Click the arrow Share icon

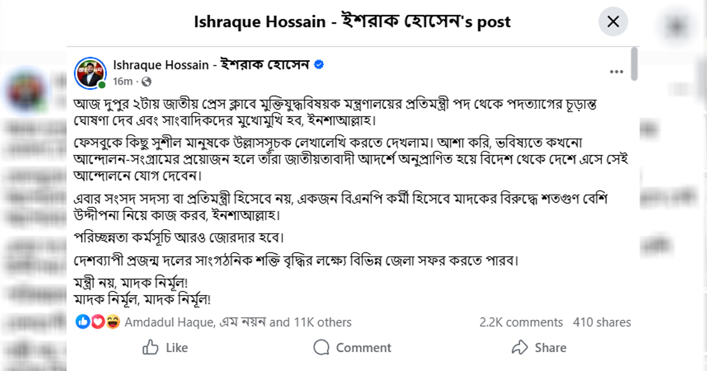(520, 347)
